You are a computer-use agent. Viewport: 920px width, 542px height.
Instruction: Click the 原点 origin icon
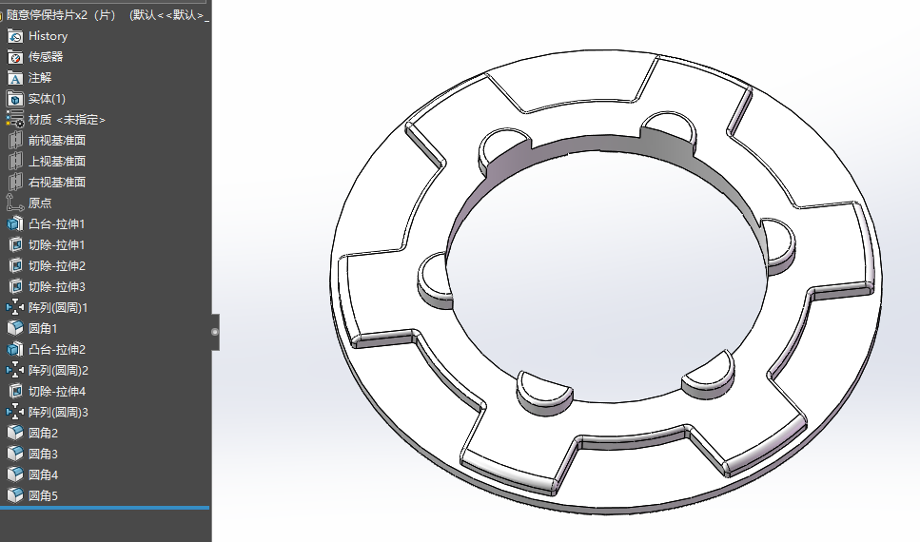[14, 203]
